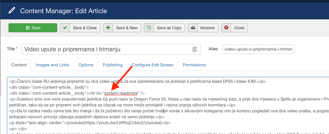The image size is (329, 134).
Task: Open the Permissions tab
Action: [194, 65]
